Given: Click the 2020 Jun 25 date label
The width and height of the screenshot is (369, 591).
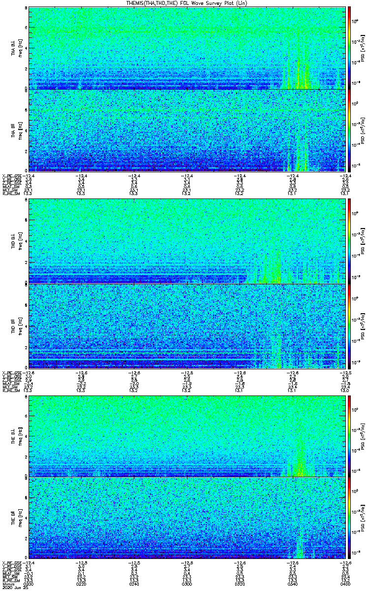Looking at the screenshot, I should coord(12,588).
